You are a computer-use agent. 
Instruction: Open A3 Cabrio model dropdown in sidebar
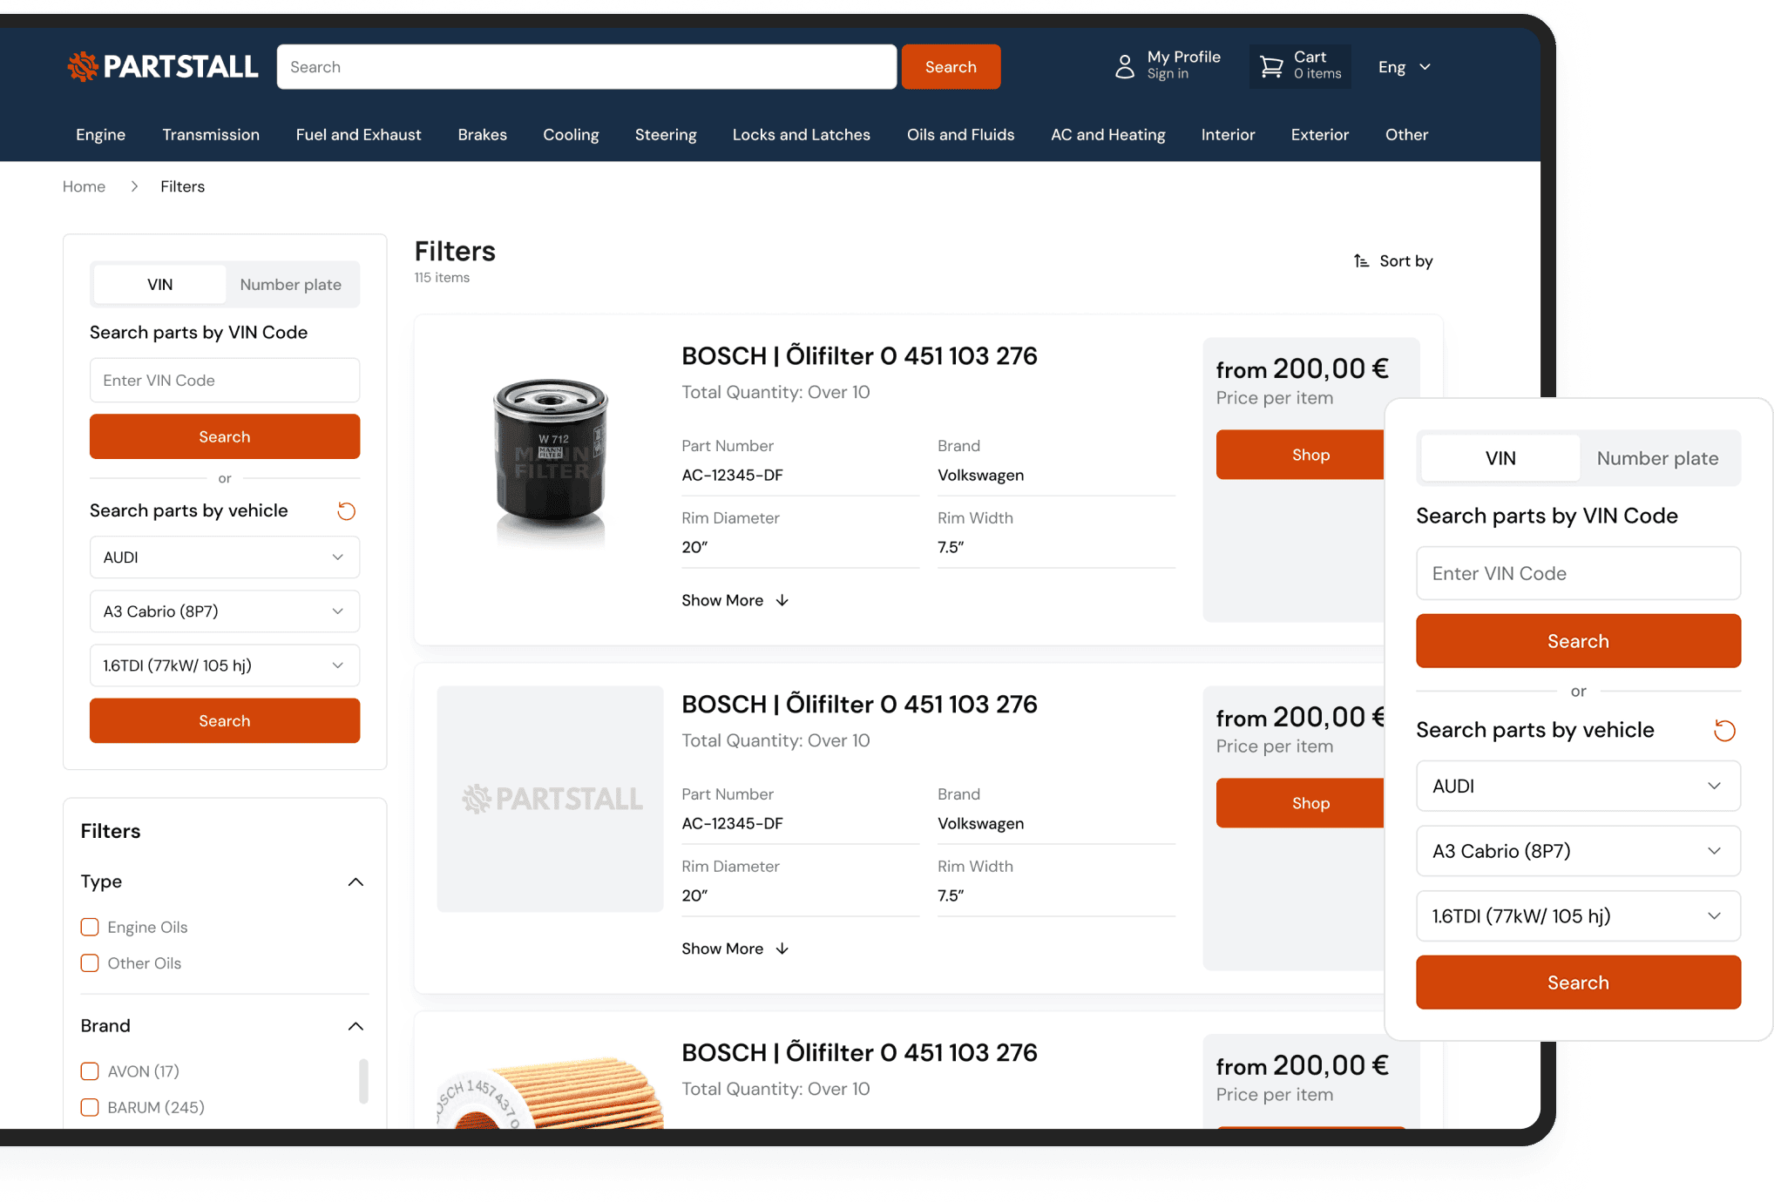click(225, 611)
